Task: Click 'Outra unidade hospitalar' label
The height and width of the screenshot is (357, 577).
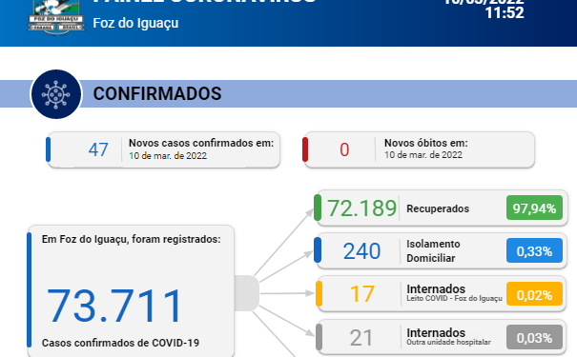Action: pos(448,342)
